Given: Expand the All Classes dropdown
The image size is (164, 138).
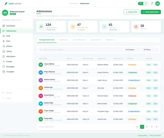Looking at the screenshot, I should (132, 50).
